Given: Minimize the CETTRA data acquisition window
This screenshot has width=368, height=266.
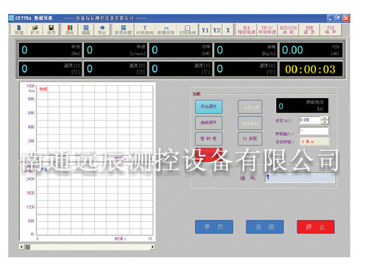Looking at the screenshot, I should tap(330, 18).
